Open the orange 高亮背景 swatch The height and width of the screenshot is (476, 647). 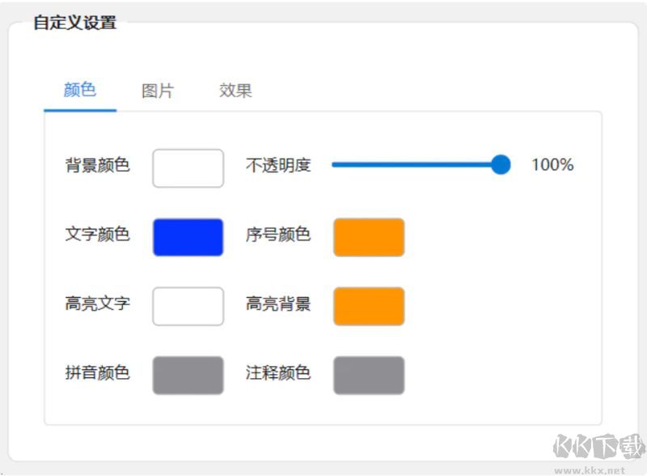(x=369, y=306)
